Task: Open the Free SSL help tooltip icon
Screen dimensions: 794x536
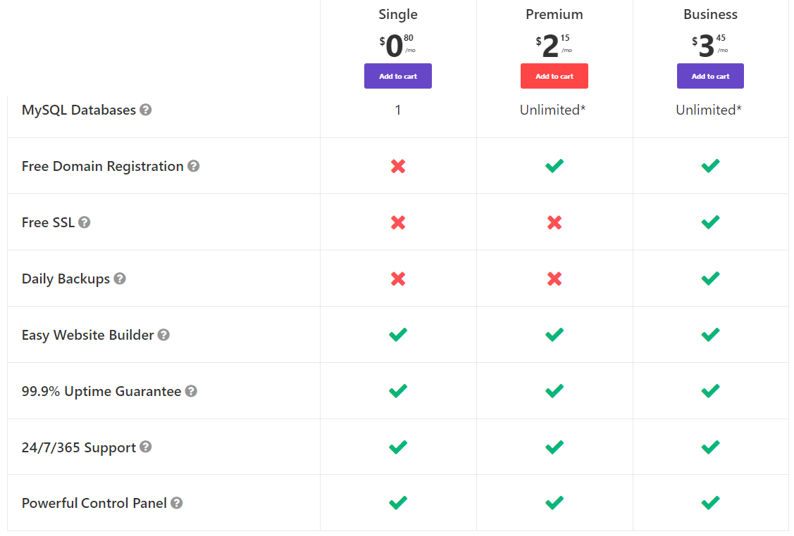Action: point(84,222)
